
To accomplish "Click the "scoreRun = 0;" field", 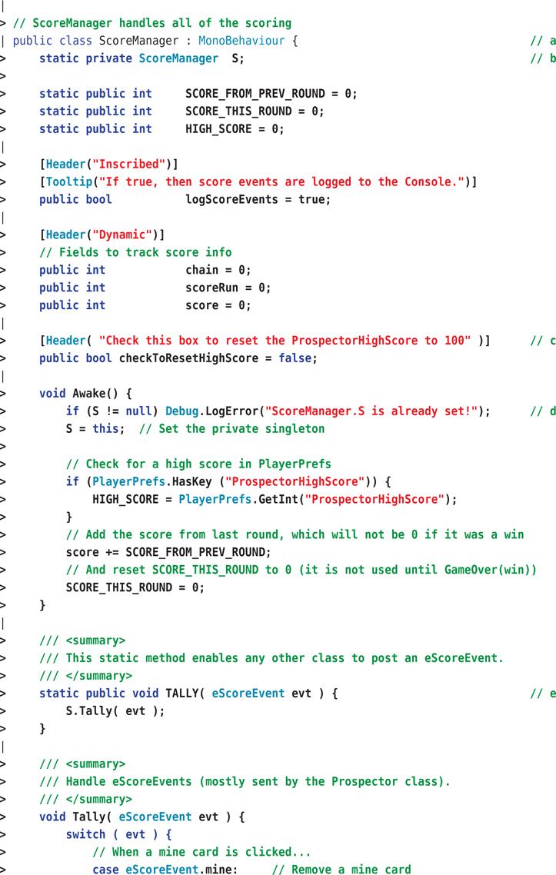I will [x=228, y=288].
